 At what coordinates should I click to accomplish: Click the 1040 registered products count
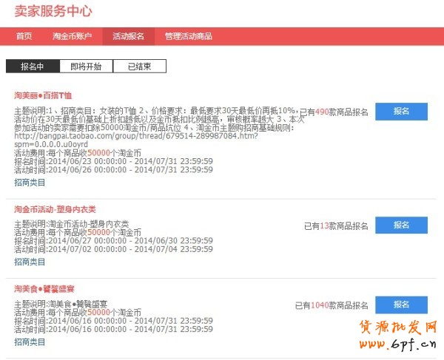click(x=320, y=305)
